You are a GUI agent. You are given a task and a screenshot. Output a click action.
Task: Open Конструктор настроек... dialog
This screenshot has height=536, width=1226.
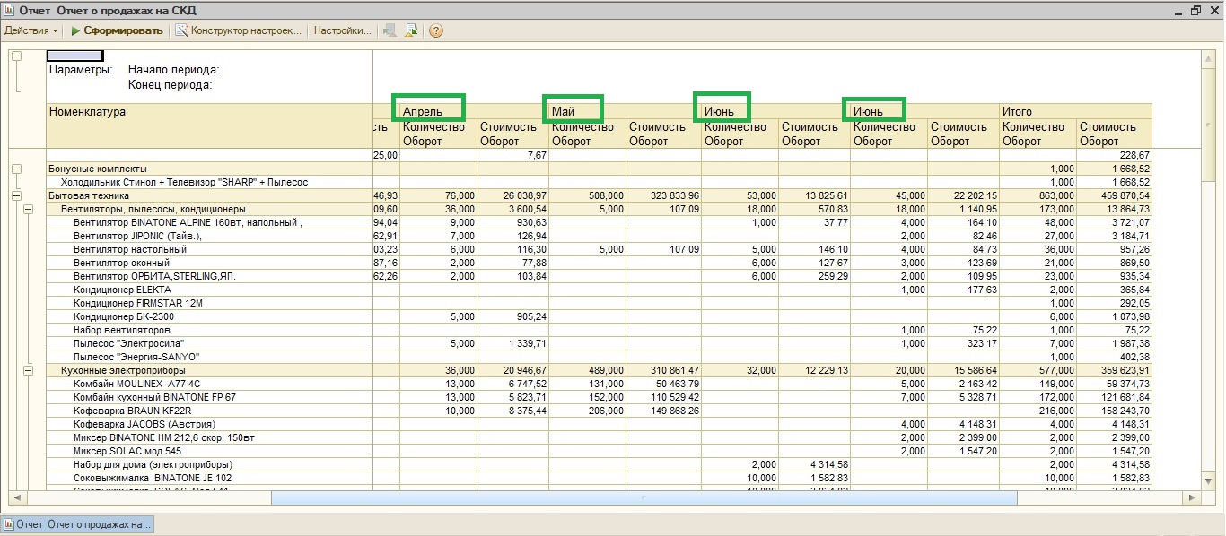pyautogui.click(x=246, y=30)
